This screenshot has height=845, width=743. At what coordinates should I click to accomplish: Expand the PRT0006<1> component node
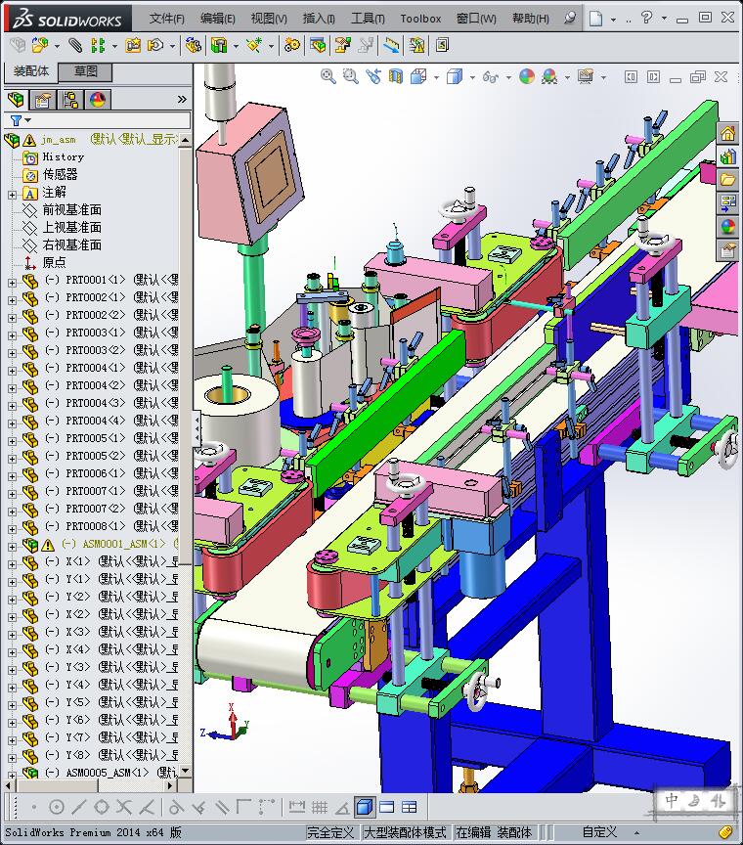pyautogui.click(x=12, y=476)
